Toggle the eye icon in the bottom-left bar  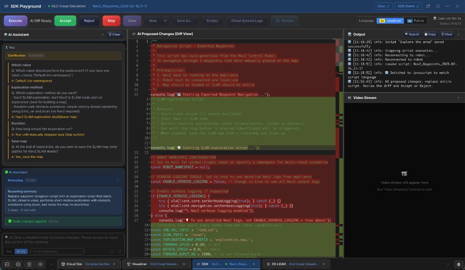point(40,264)
